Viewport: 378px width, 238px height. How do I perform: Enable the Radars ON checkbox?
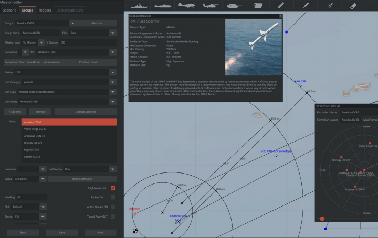pos(113,197)
